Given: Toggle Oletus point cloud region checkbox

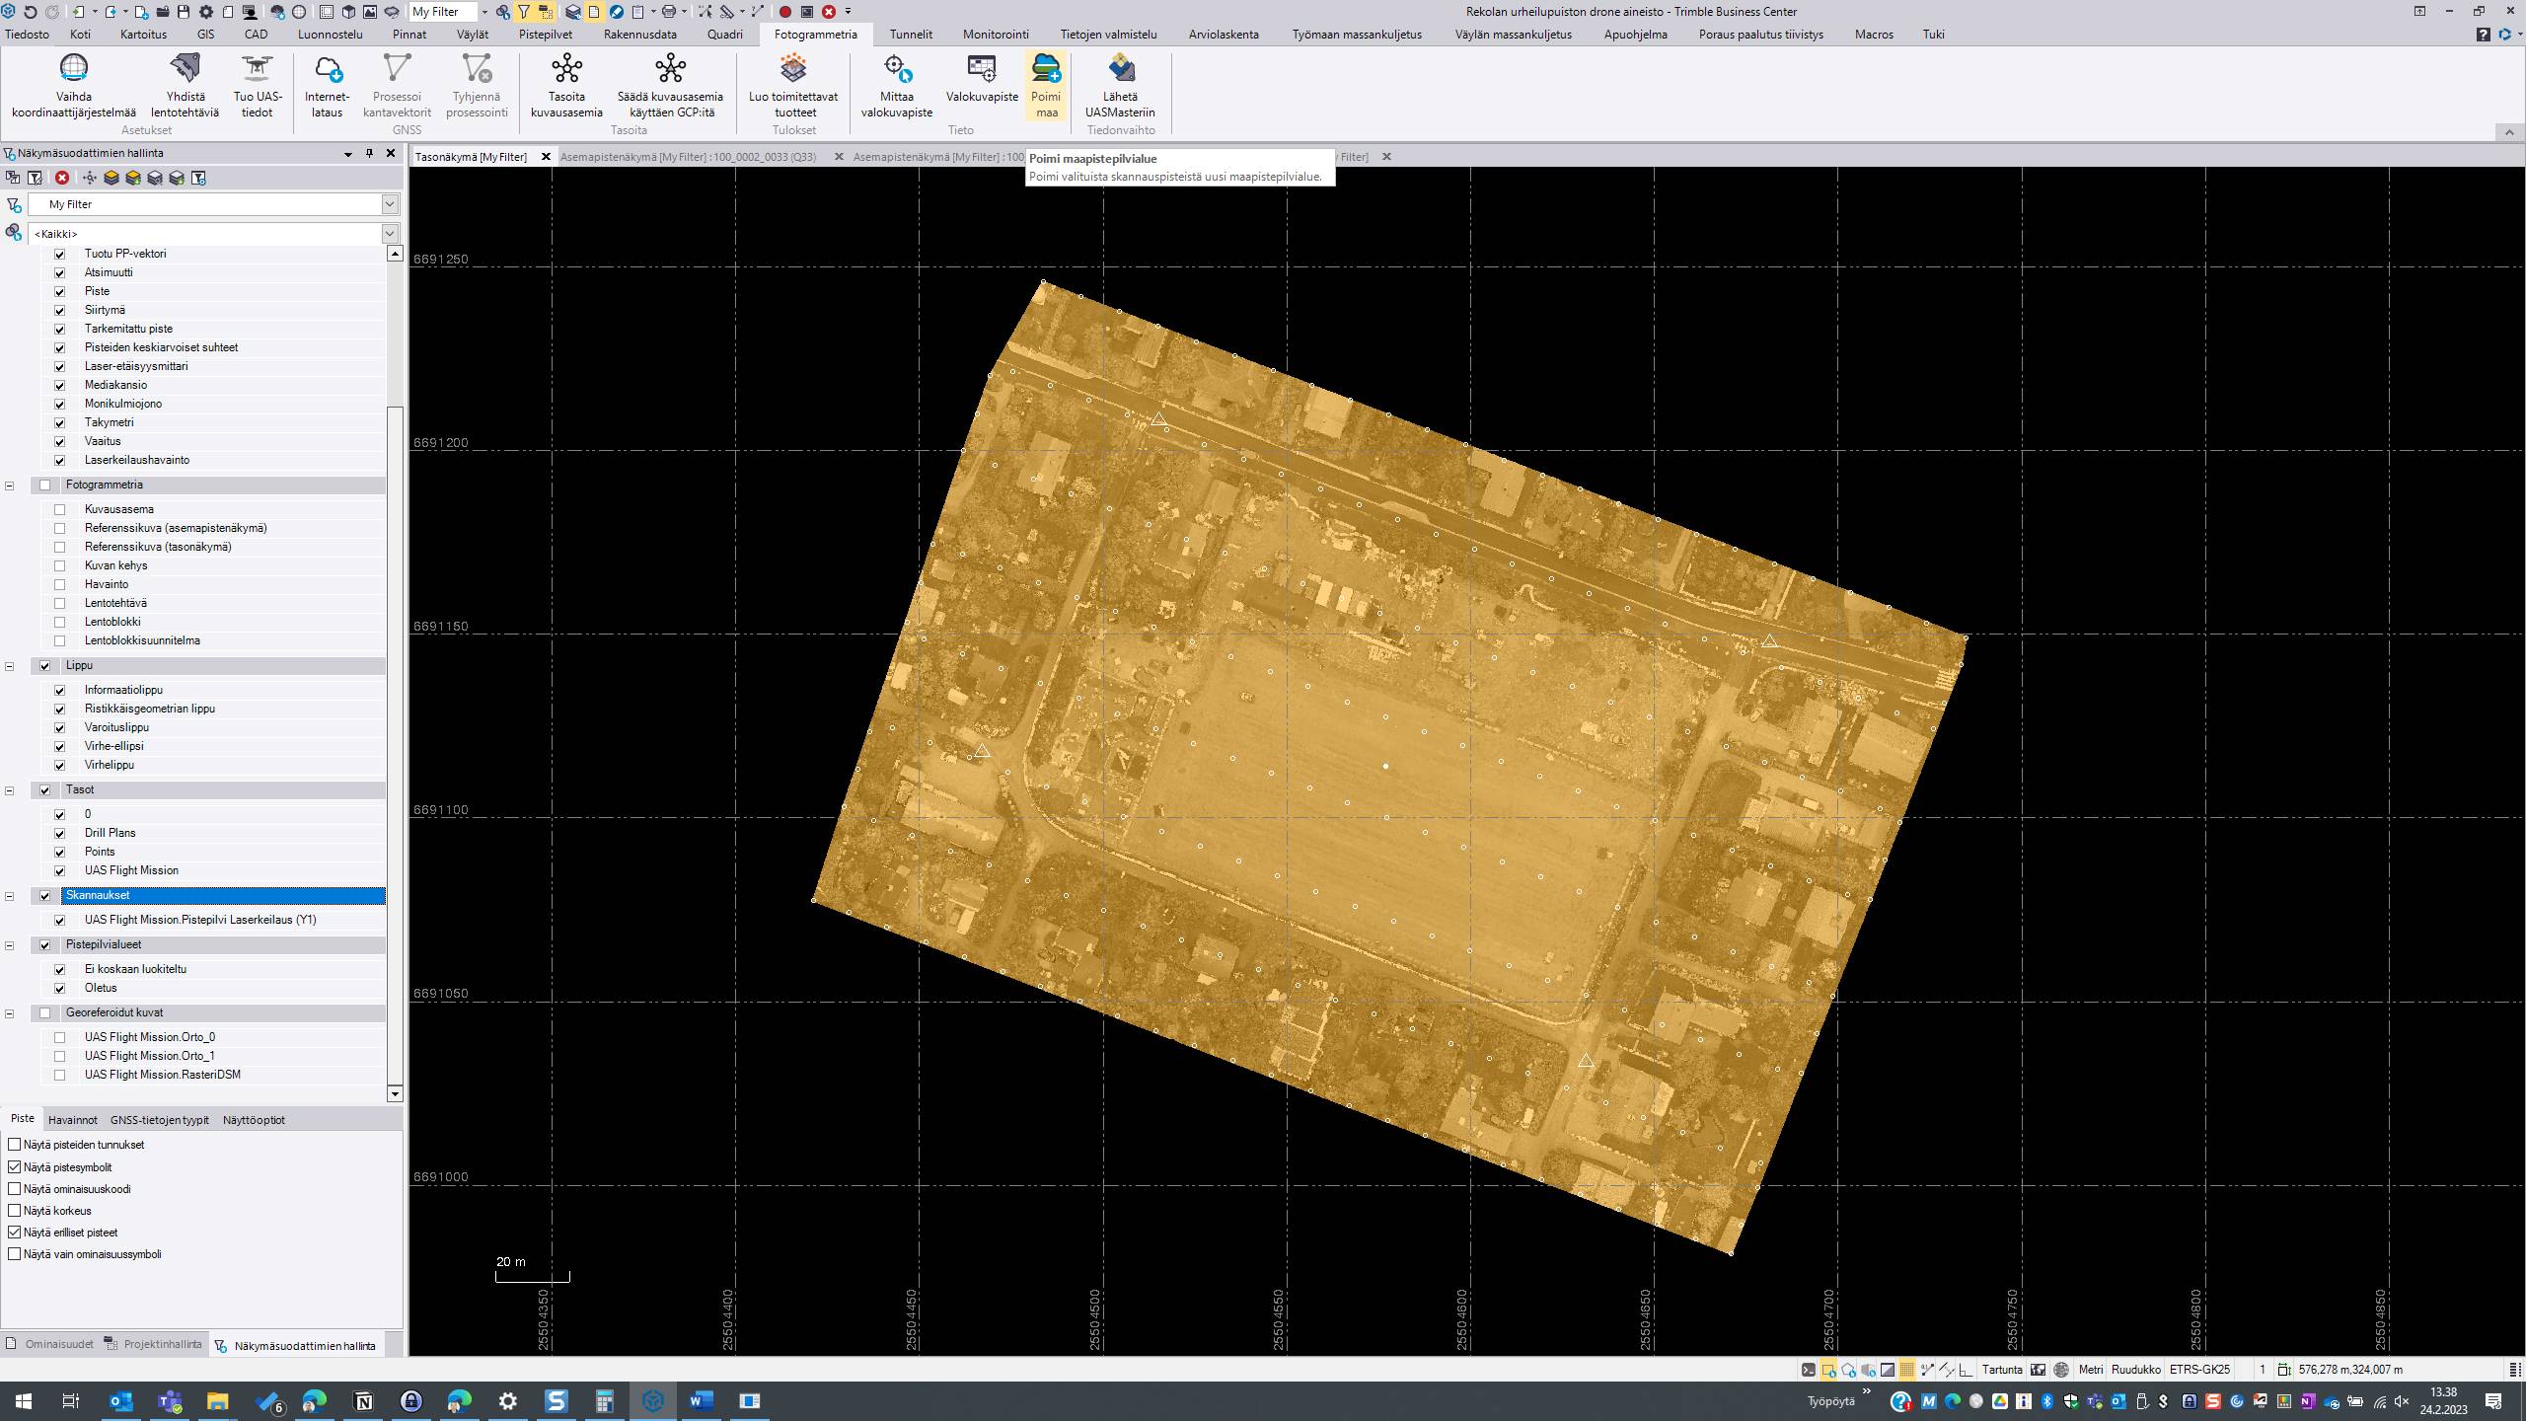Looking at the screenshot, I should pos(59,989).
